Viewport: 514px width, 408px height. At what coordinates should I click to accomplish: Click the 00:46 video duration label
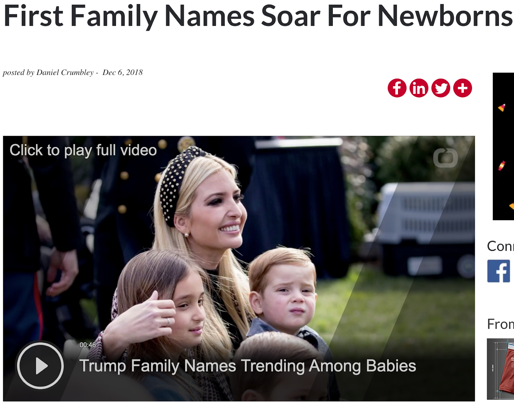[88, 345]
